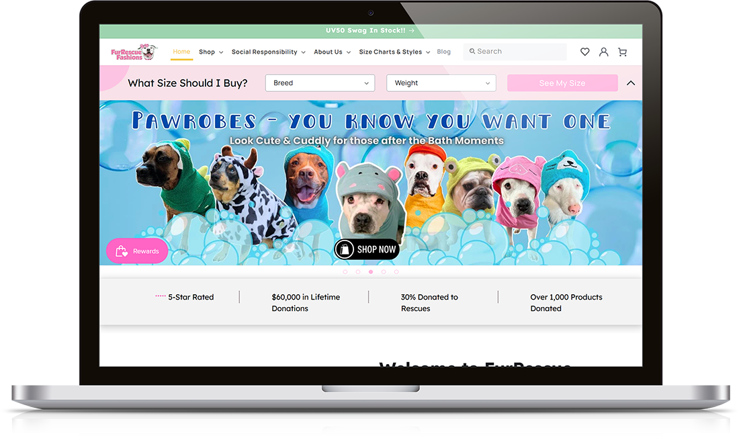The height and width of the screenshot is (436, 739).
Task: Click the SHOP NOW button
Action: pos(367,249)
